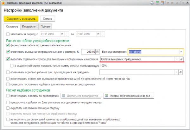This screenshot has height=130, width=190.
Task: Click calculator button in 200,00 percent field
Action: click(97, 52)
